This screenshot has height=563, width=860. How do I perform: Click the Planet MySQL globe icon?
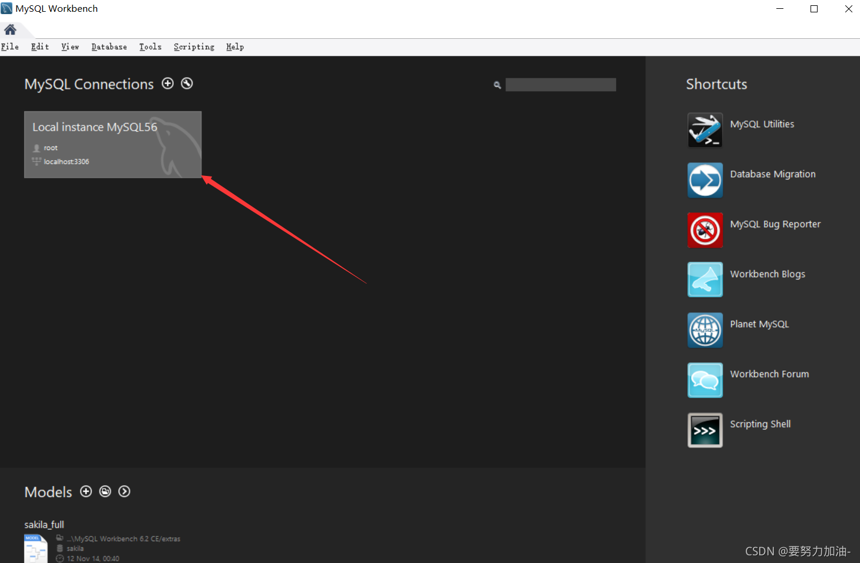705,330
